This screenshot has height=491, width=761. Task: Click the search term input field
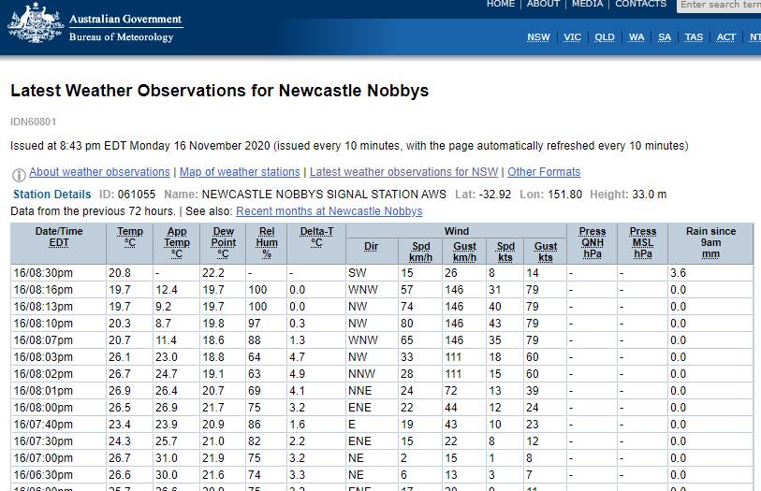coord(719,5)
